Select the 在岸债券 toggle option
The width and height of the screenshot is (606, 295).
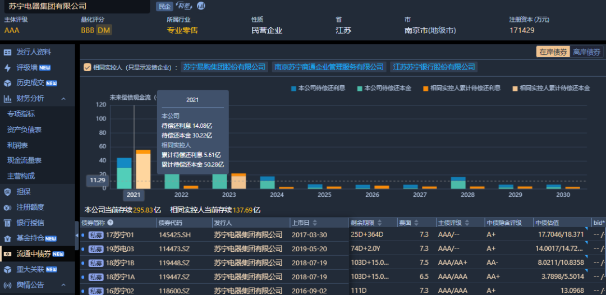[553, 52]
